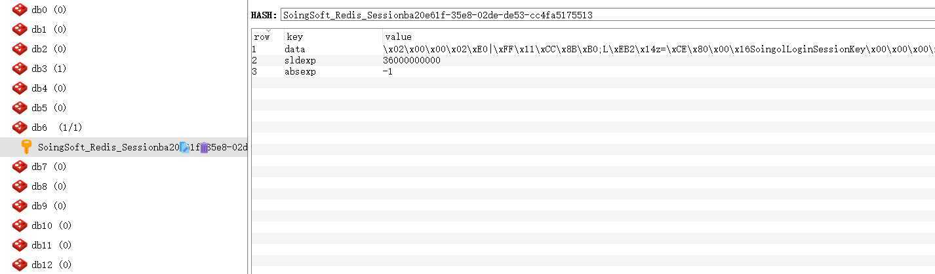Click the db9 database icon
Image resolution: width=935 pixels, height=274 pixels.
(20, 206)
